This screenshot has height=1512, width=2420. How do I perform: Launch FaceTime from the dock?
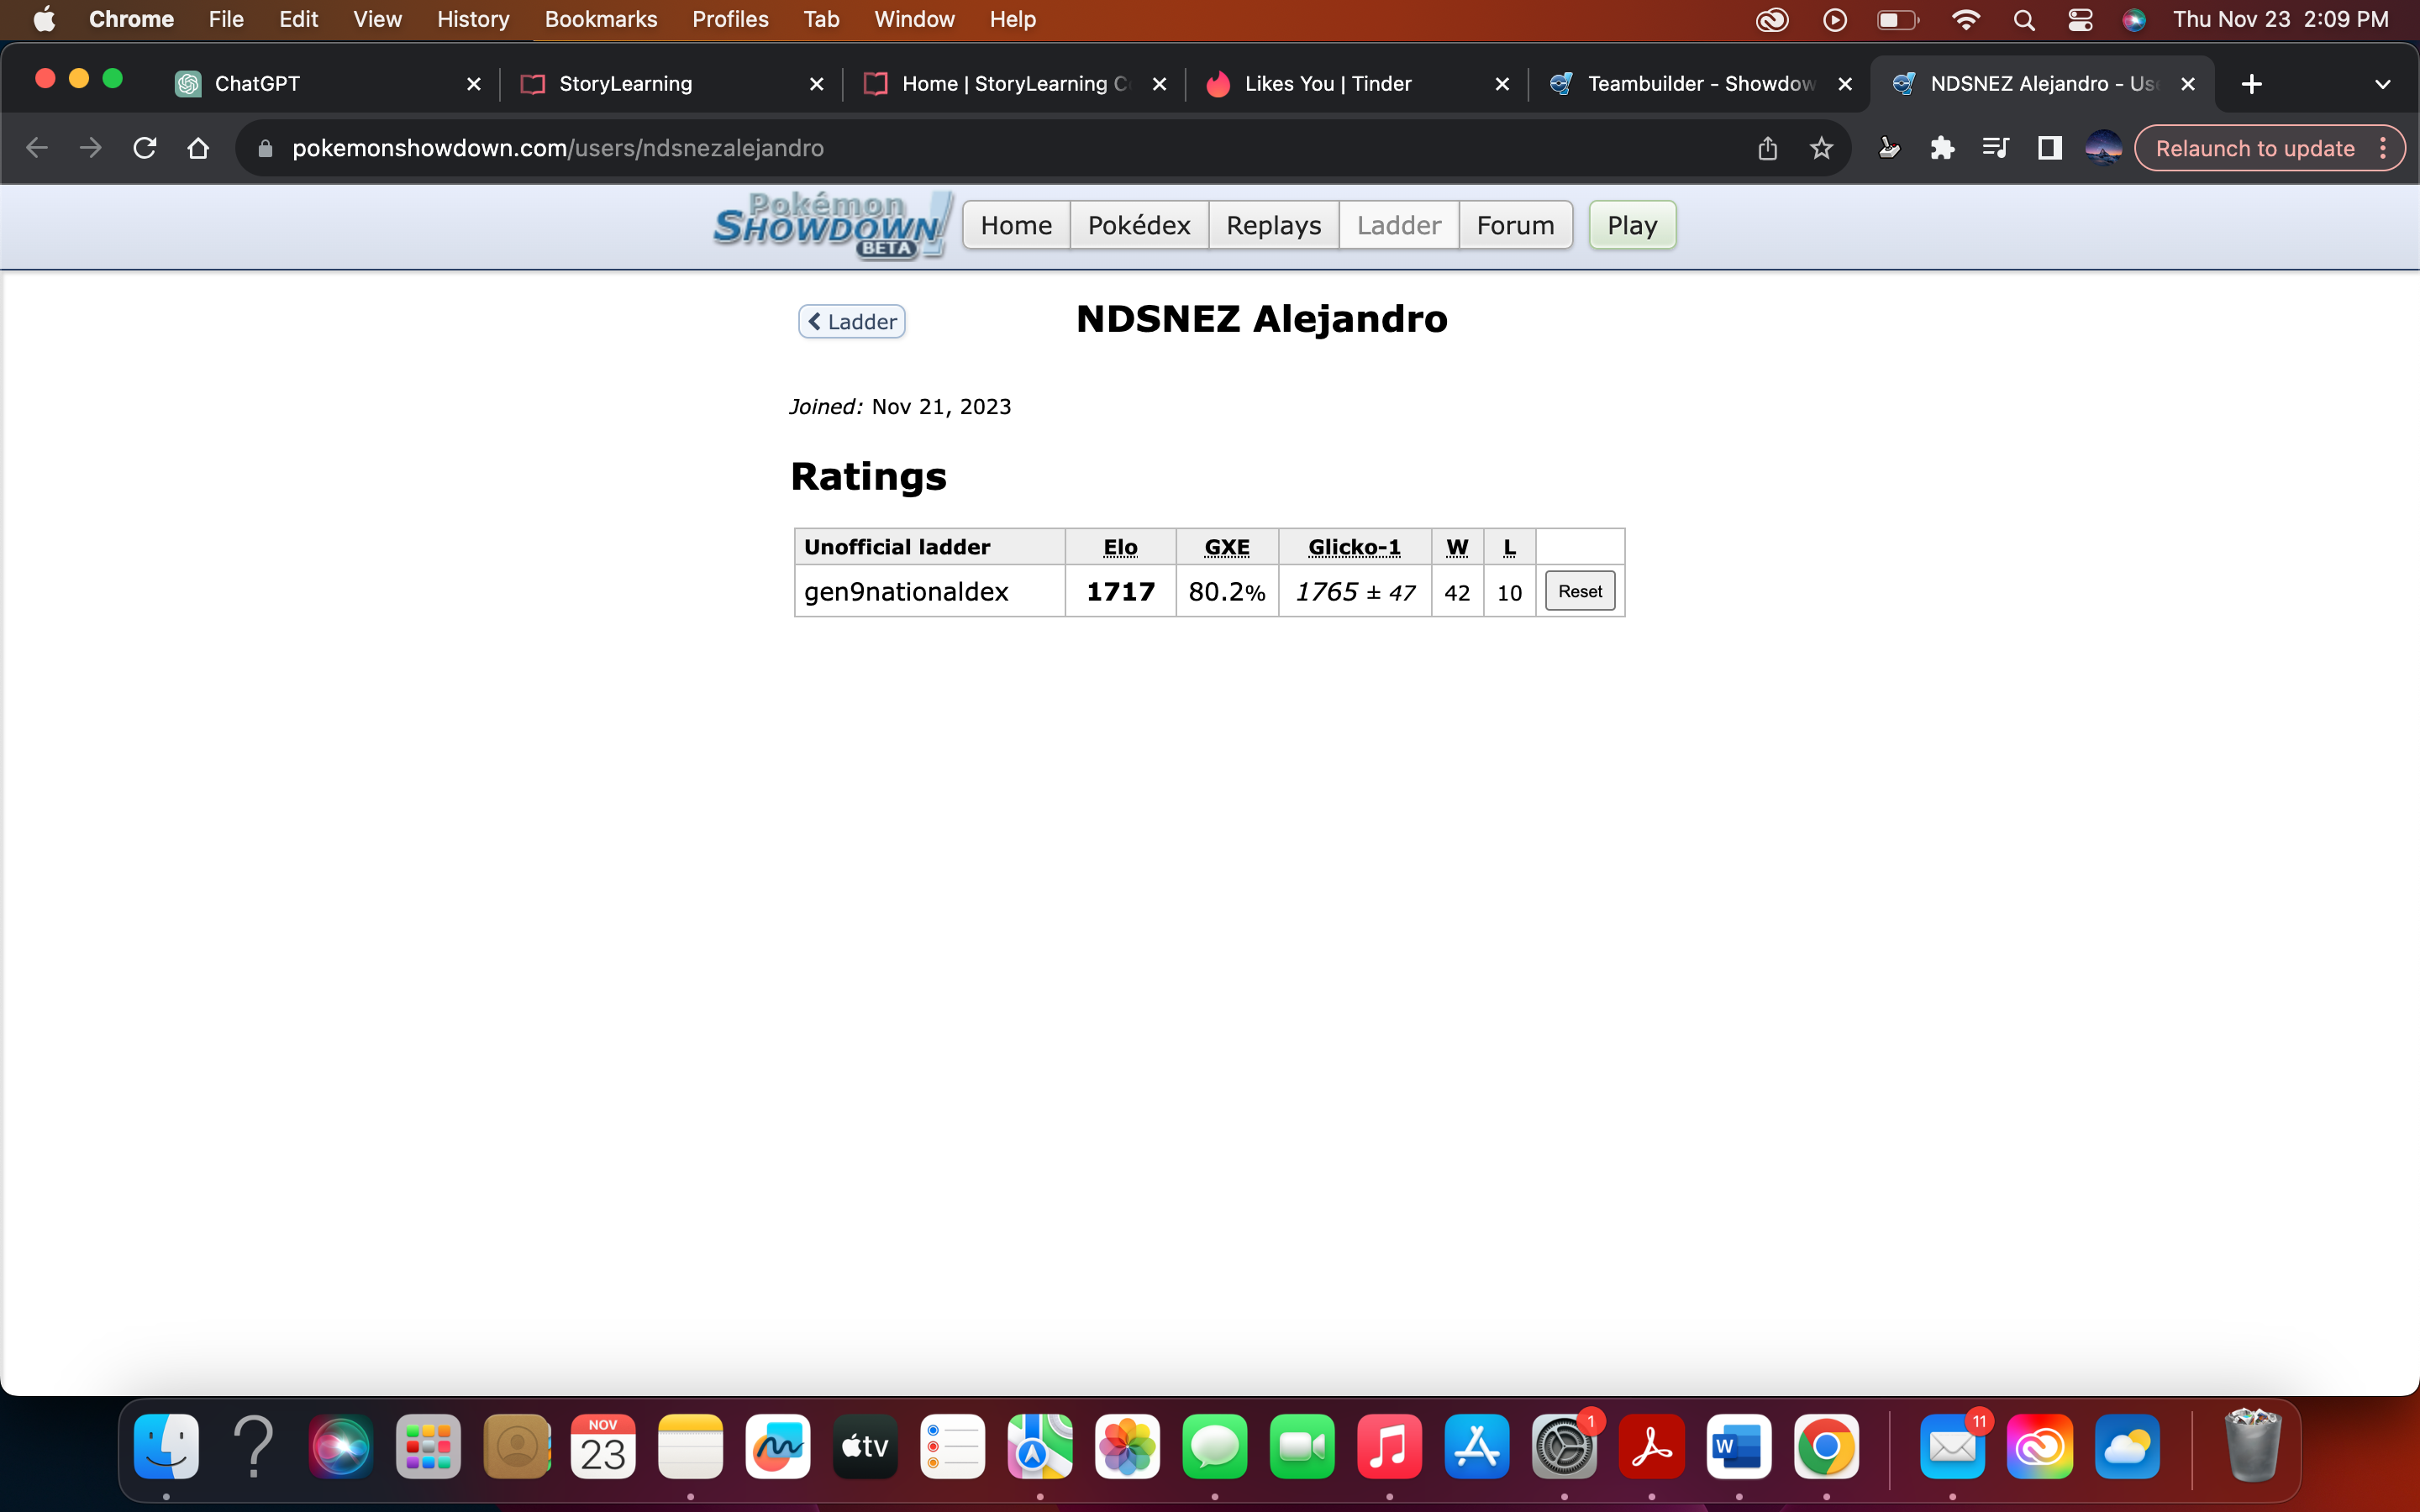click(x=1302, y=1446)
